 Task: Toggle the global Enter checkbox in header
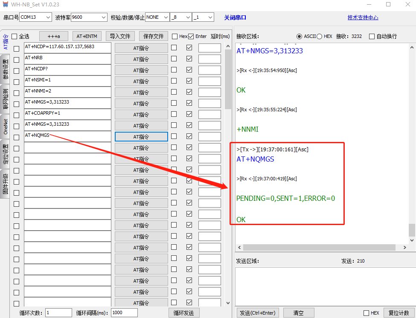tap(191, 36)
